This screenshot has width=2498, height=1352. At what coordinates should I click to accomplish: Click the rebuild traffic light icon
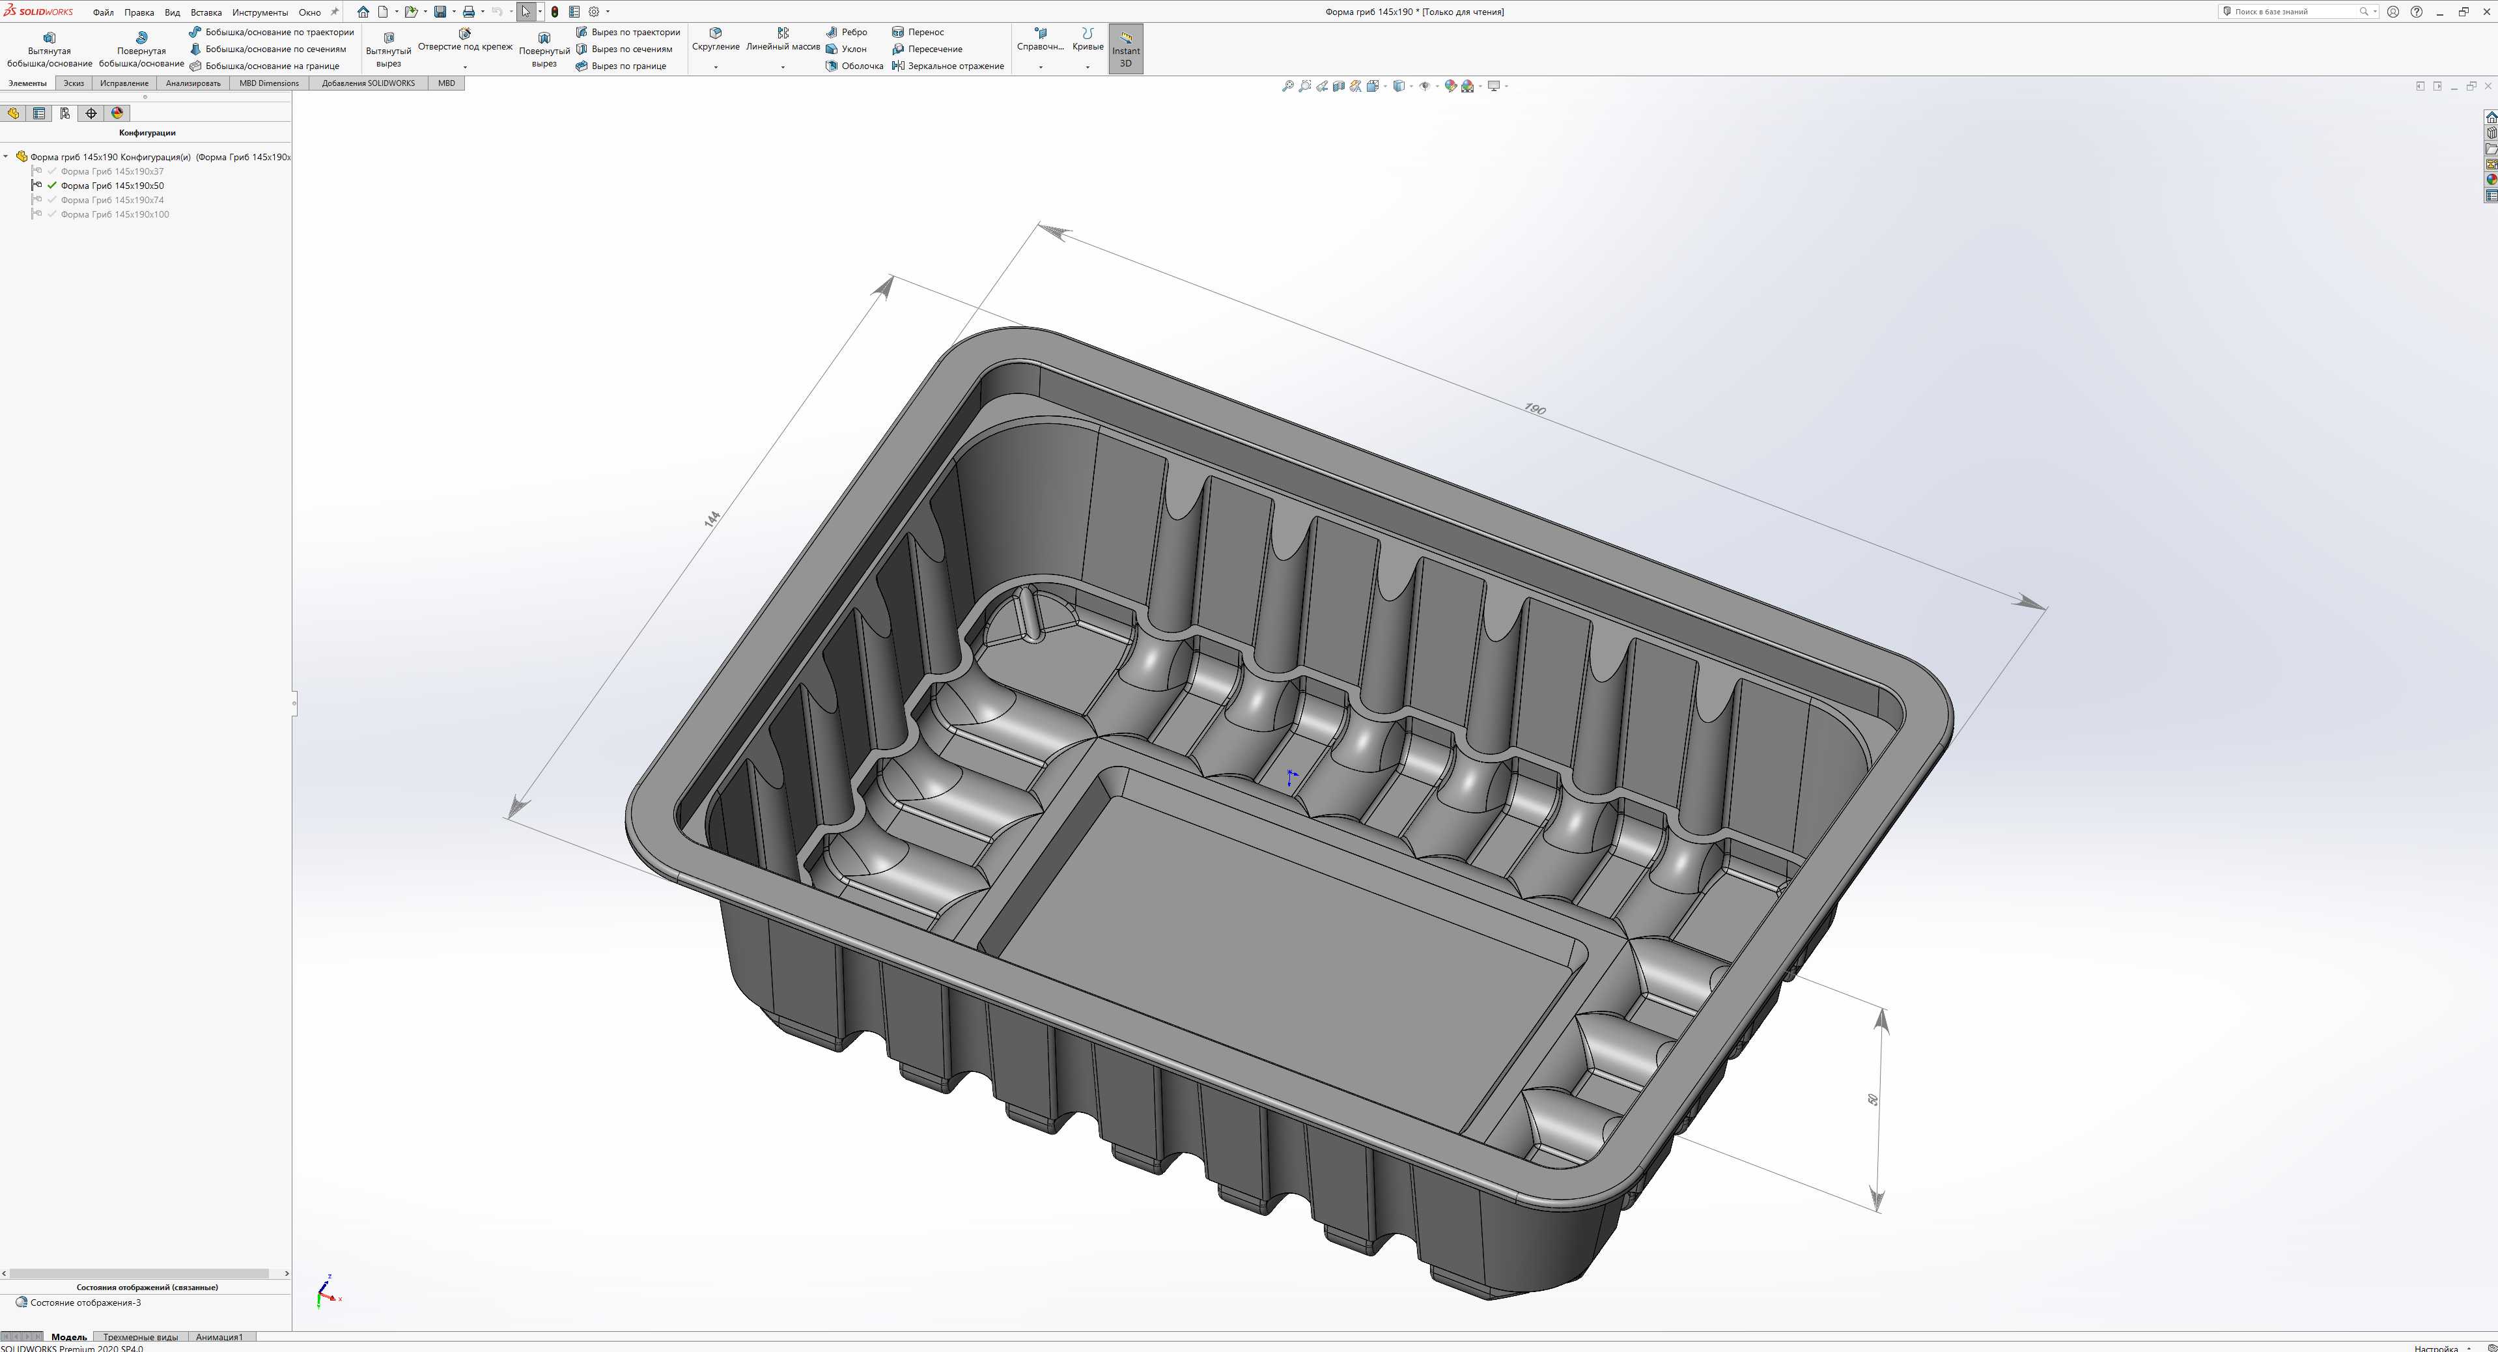coord(555,12)
